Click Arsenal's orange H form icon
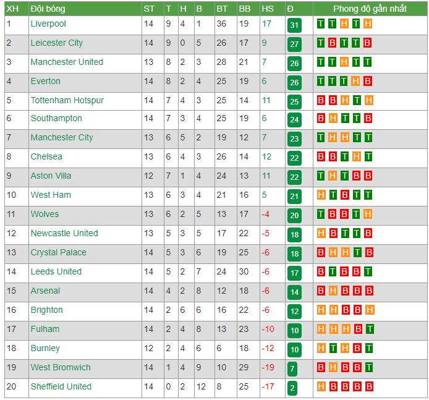Viewport: 429px width, 400px height. pos(333,291)
